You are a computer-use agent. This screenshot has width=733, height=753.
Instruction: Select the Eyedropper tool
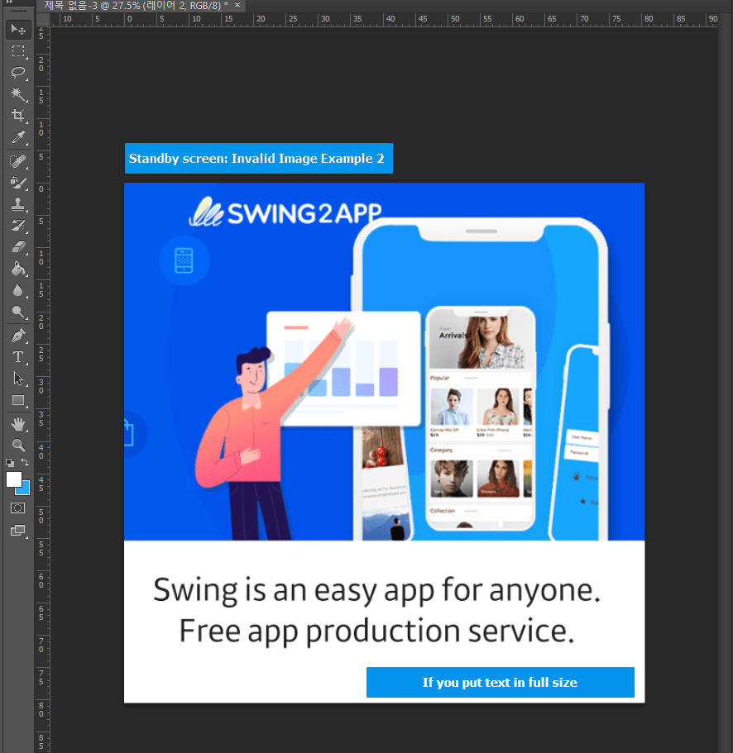click(x=18, y=137)
